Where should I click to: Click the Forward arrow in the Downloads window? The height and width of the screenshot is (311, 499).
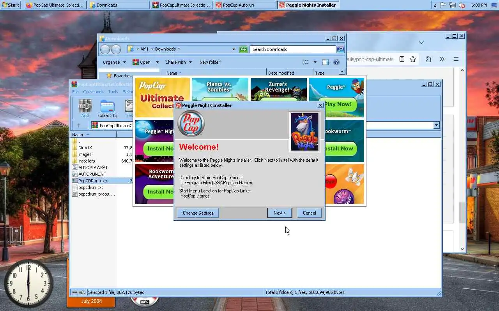click(116, 49)
